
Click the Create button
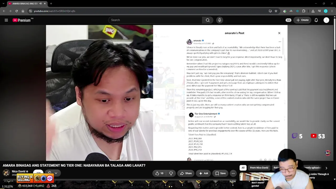pos(302,20)
